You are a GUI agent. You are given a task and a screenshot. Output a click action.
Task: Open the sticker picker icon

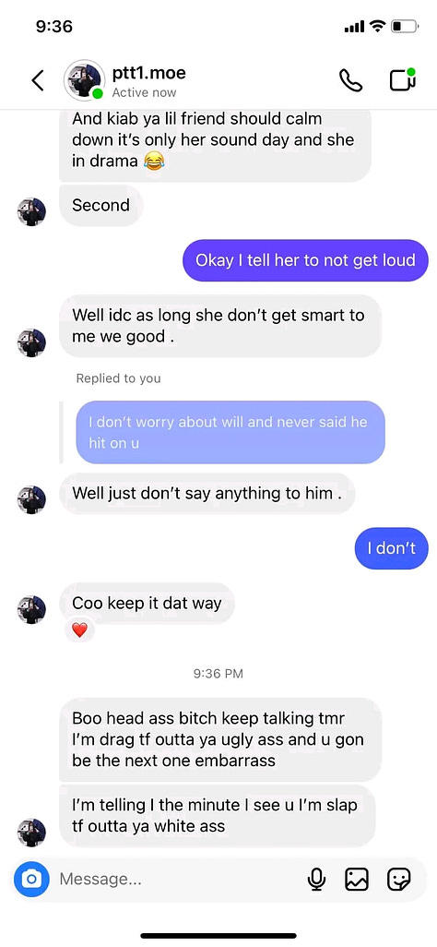point(398,879)
